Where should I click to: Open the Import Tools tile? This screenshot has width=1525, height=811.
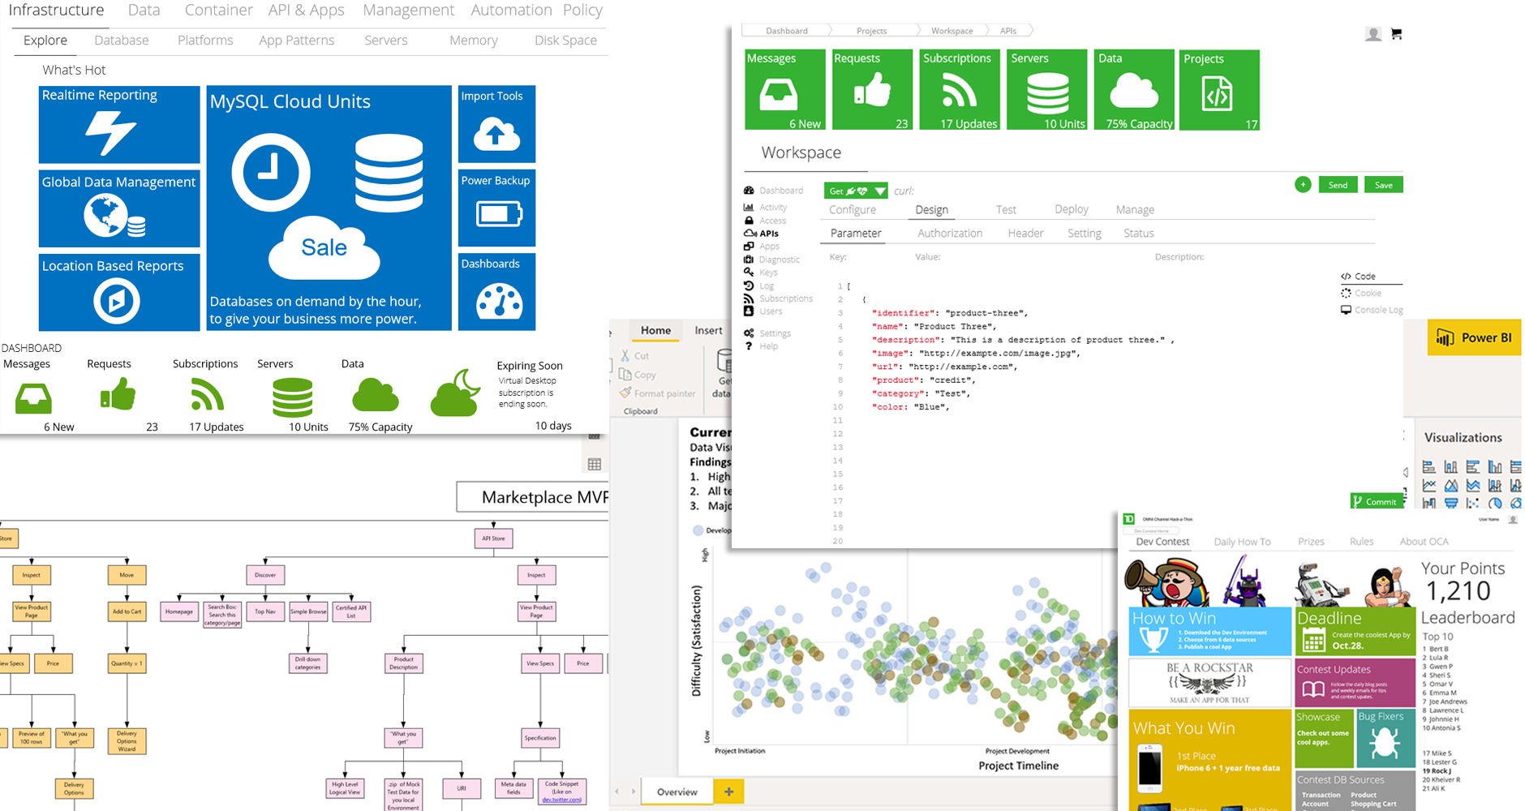pos(496,123)
